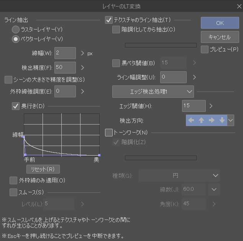Click the top-left control point of depth curve
This screenshot has height=241, width=243.
[24, 137]
